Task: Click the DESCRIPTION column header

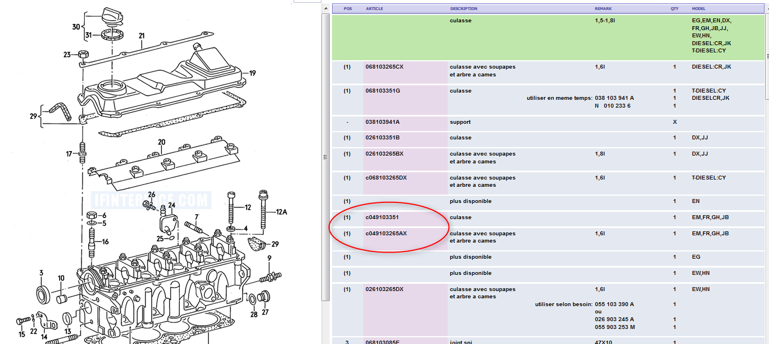Action: tap(464, 9)
